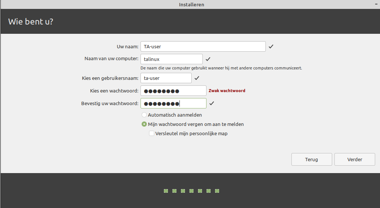The width and height of the screenshot is (380, 208).
Task: Click the checkmark beside the computer name field
Action: click(208, 59)
